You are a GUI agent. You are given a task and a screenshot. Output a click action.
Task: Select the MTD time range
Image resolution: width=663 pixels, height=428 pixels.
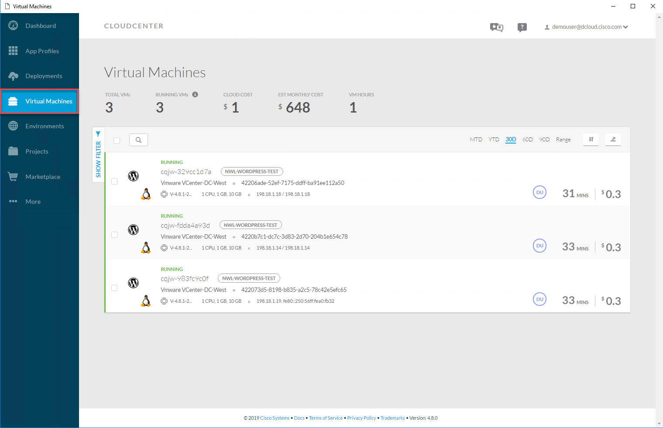(x=476, y=140)
